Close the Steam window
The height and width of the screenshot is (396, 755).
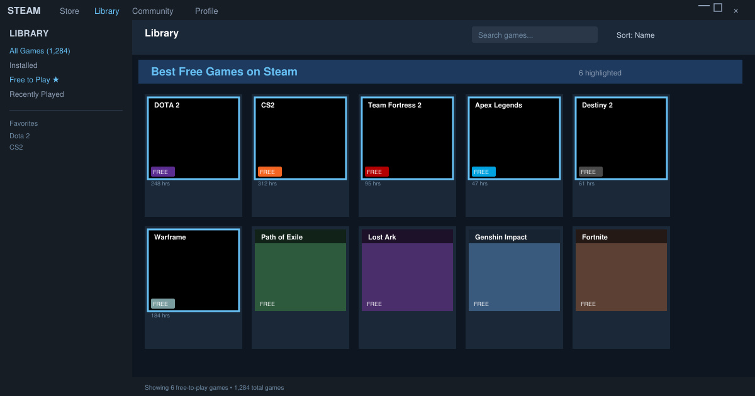[x=735, y=11]
